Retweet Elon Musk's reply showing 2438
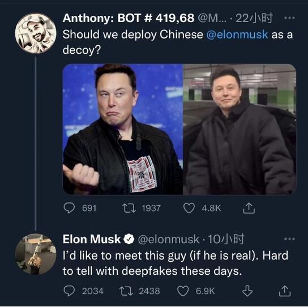The image size is (308, 307). tap(126, 291)
